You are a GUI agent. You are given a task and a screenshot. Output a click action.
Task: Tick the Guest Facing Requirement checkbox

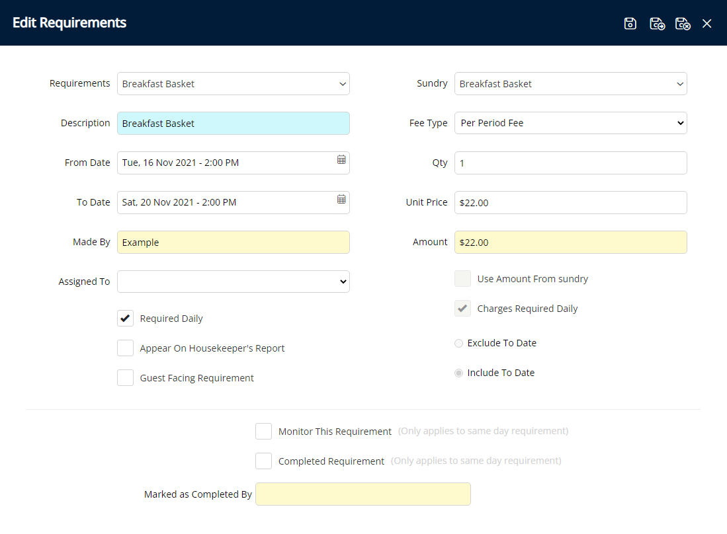tap(125, 378)
